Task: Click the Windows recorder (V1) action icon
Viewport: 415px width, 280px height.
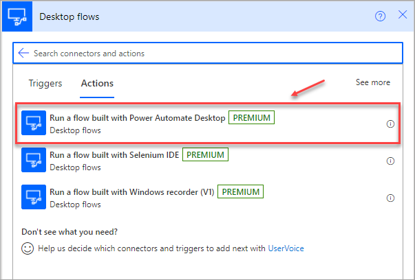Action: pyautogui.click(x=32, y=198)
